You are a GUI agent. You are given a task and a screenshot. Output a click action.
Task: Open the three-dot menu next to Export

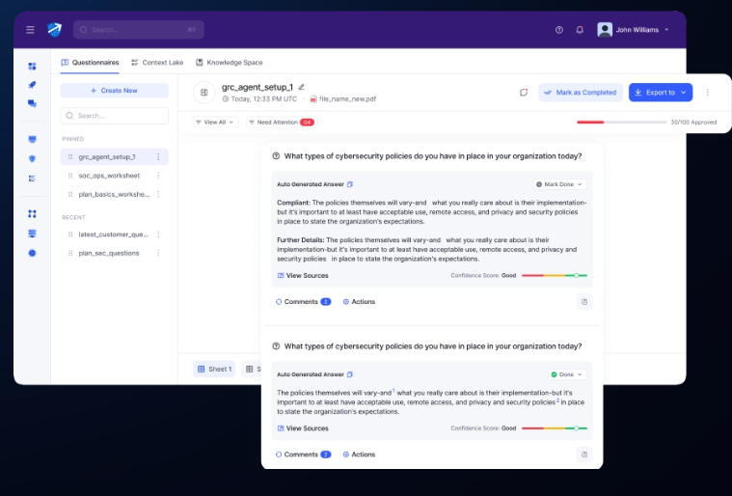pos(707,93)
